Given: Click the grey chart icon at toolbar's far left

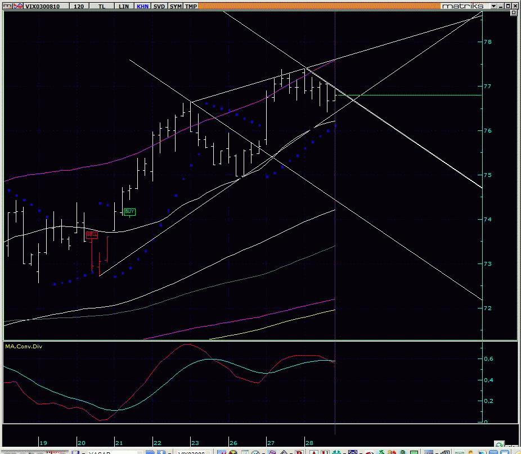Looking at the screenshot, I should coord(8,6).
